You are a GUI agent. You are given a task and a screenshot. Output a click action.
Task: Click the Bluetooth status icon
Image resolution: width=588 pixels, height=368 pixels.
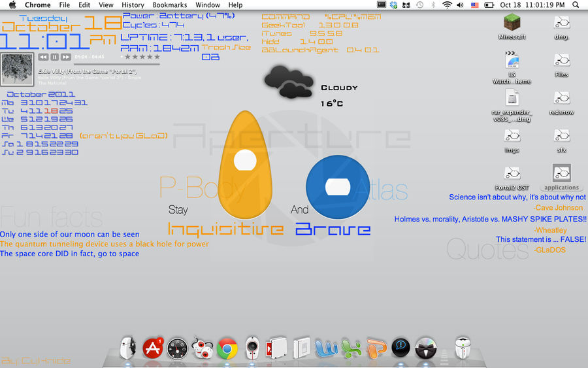point(433,5)
